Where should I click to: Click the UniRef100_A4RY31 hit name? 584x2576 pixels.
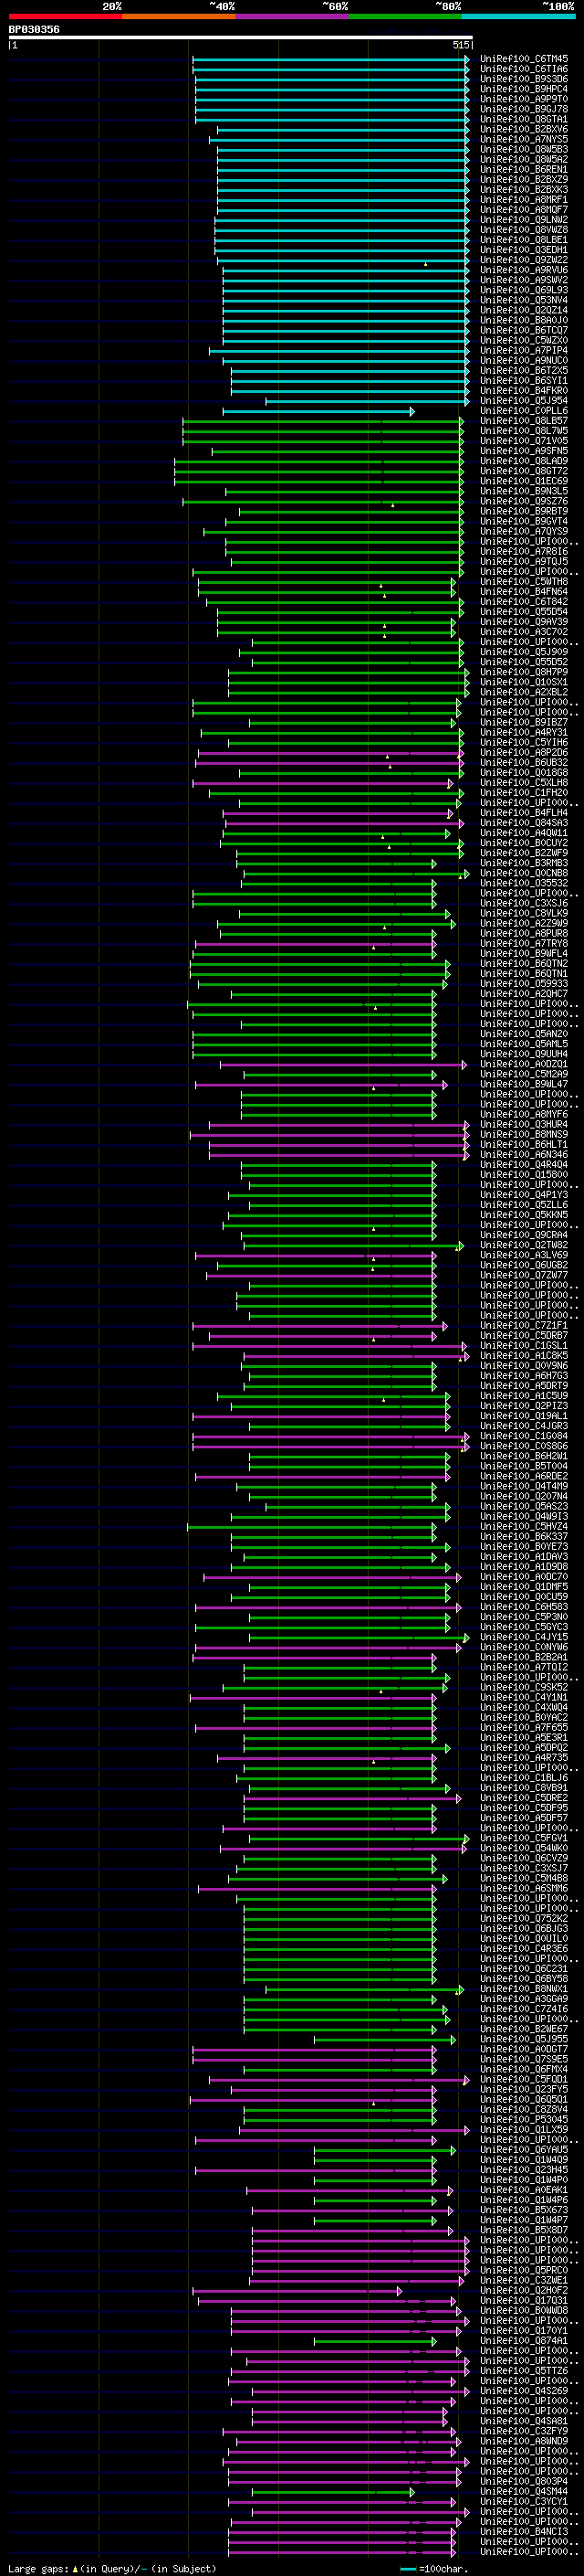[x=524, y=732]
